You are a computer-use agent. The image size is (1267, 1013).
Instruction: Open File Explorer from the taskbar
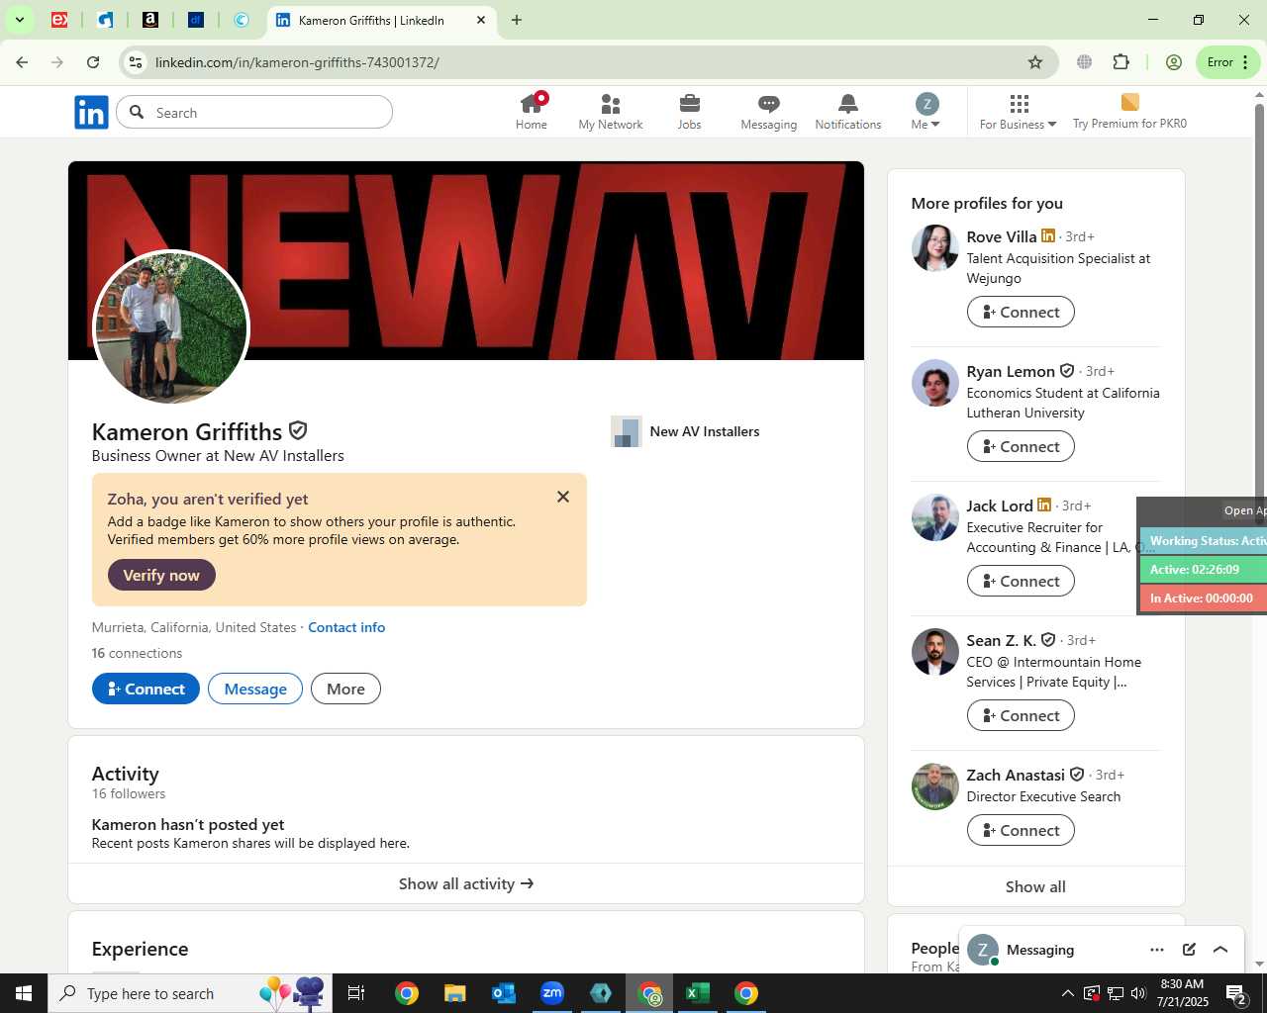(x=455, y=993)
